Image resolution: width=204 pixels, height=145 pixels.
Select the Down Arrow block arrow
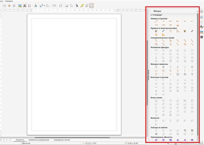pos(178,80)
